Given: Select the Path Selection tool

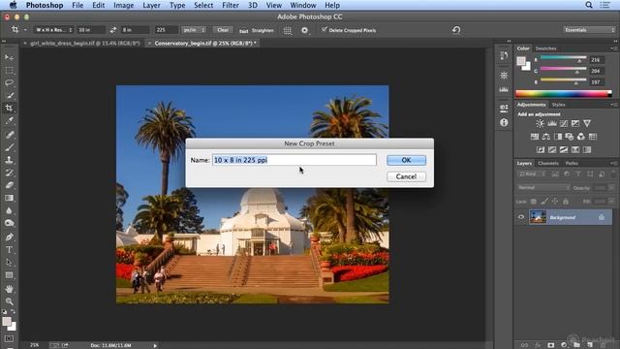Looking at the screenshot, I should [9, 263].
